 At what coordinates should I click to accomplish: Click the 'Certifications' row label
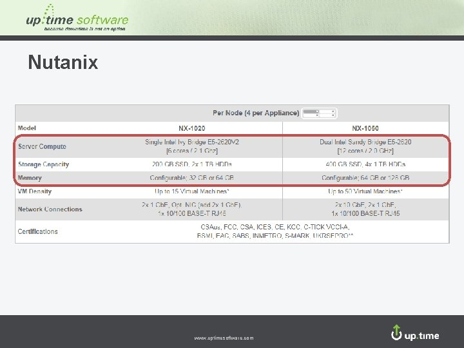pos(37,231)
